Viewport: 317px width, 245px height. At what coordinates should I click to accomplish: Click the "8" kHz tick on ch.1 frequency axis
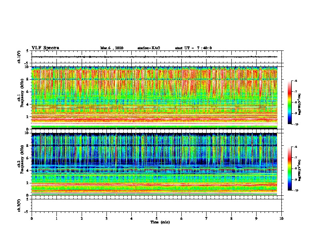28,79
